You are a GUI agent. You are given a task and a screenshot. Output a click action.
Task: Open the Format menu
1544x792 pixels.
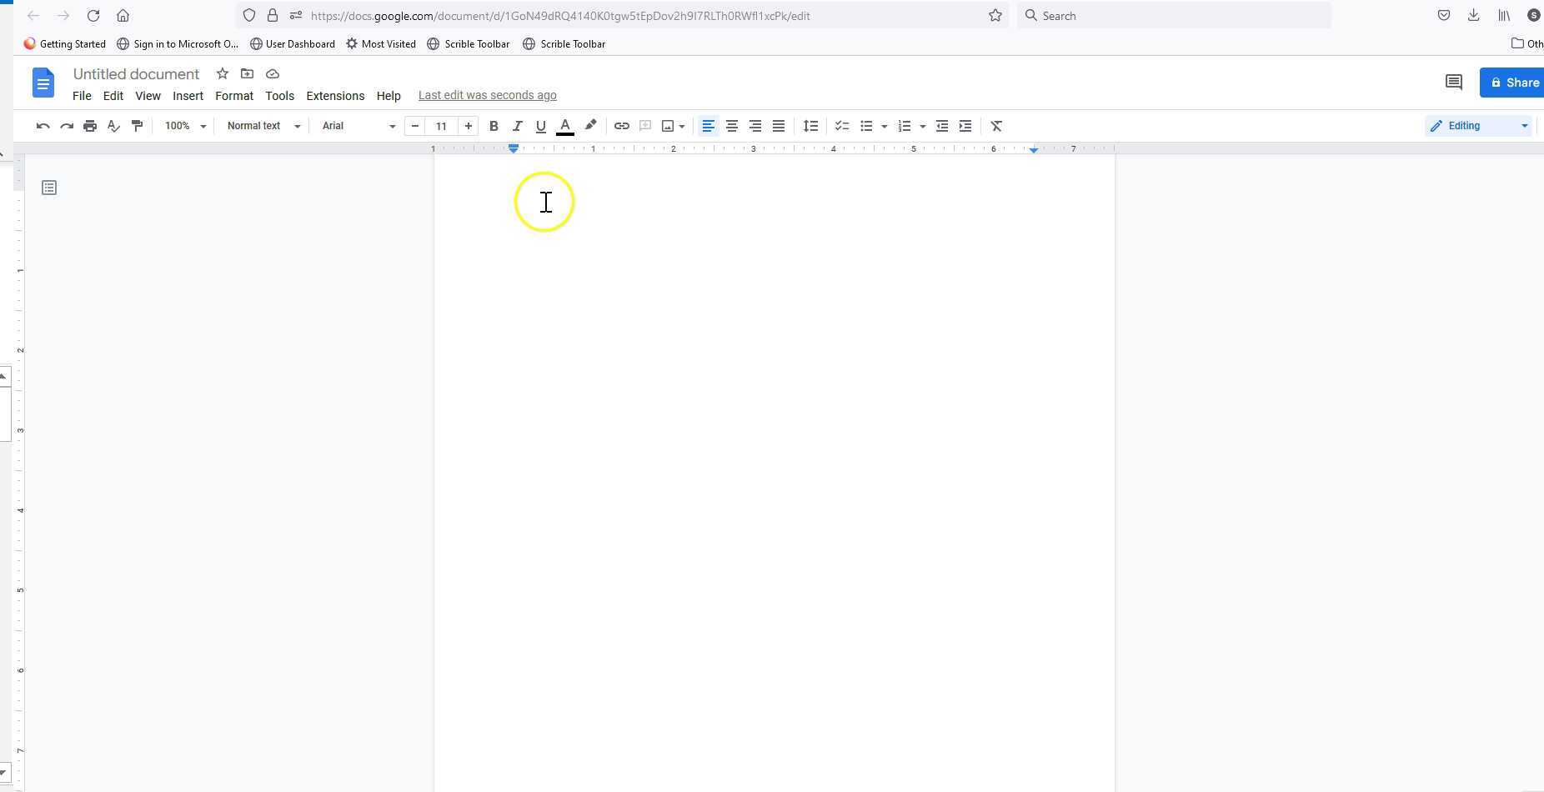click(x=234, y=96)
